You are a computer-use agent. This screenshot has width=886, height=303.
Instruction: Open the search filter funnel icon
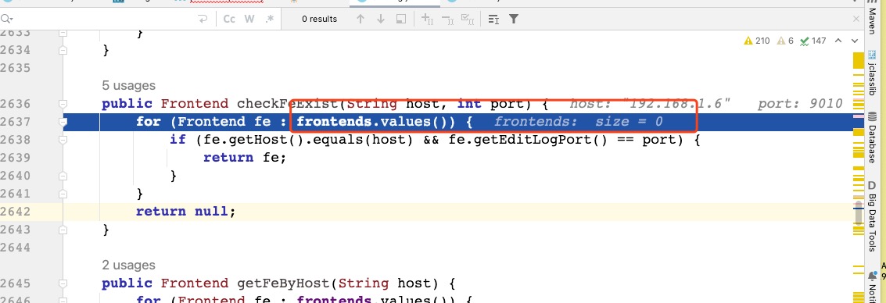click(513, 19)
